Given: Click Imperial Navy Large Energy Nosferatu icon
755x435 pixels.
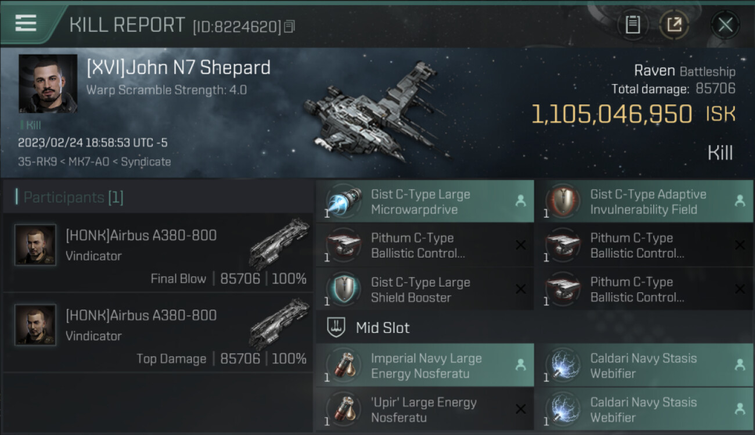Looking at the screenshot, I should [x=342, y=365].
